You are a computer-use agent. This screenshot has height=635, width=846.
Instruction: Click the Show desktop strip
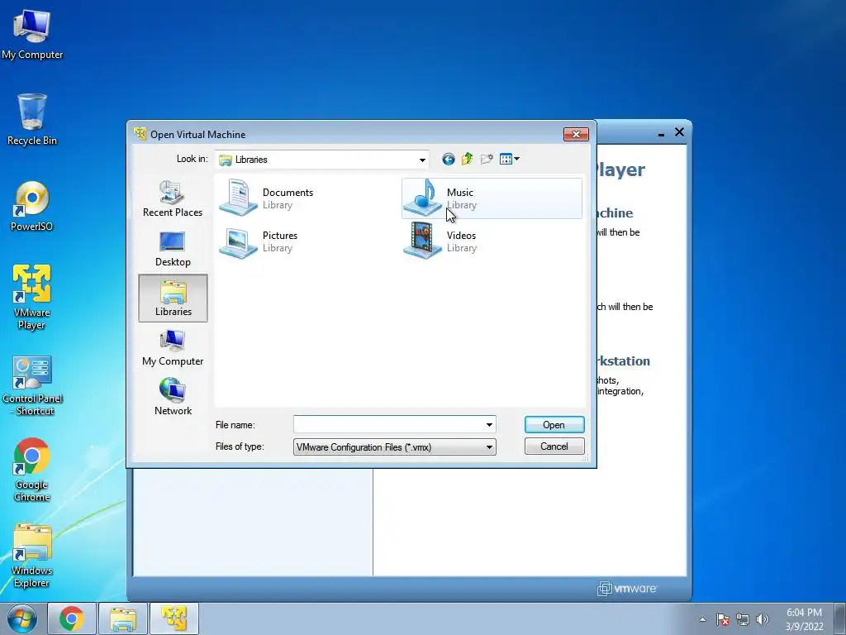(x=840, y=618)
